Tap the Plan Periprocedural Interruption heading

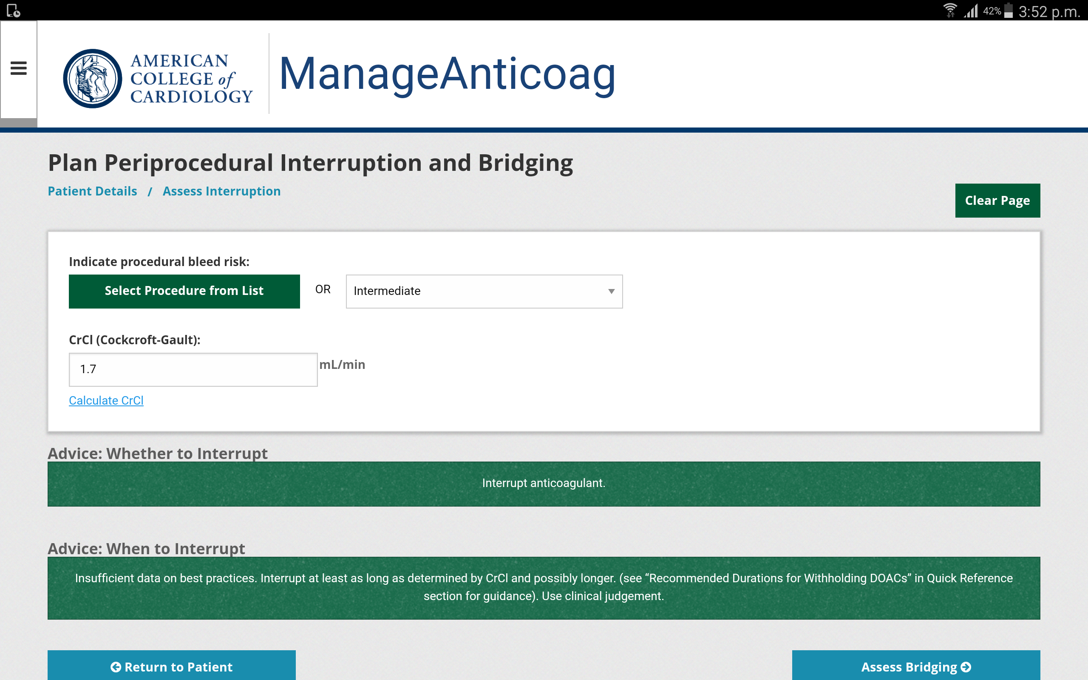coord(310,163)
